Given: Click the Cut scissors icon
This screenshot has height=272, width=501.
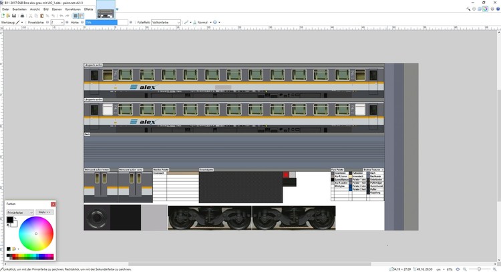Looking at the screenshot, I should [30, 15].
